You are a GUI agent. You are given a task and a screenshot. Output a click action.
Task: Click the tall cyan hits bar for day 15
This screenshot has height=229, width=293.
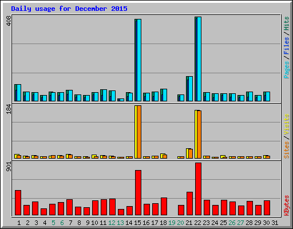[x=139, y=60]
